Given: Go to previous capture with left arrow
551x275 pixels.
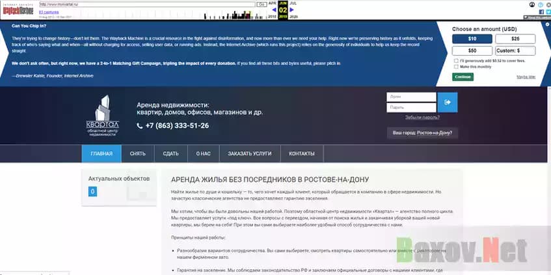Looking at the screenshot, I should (274, 10).
